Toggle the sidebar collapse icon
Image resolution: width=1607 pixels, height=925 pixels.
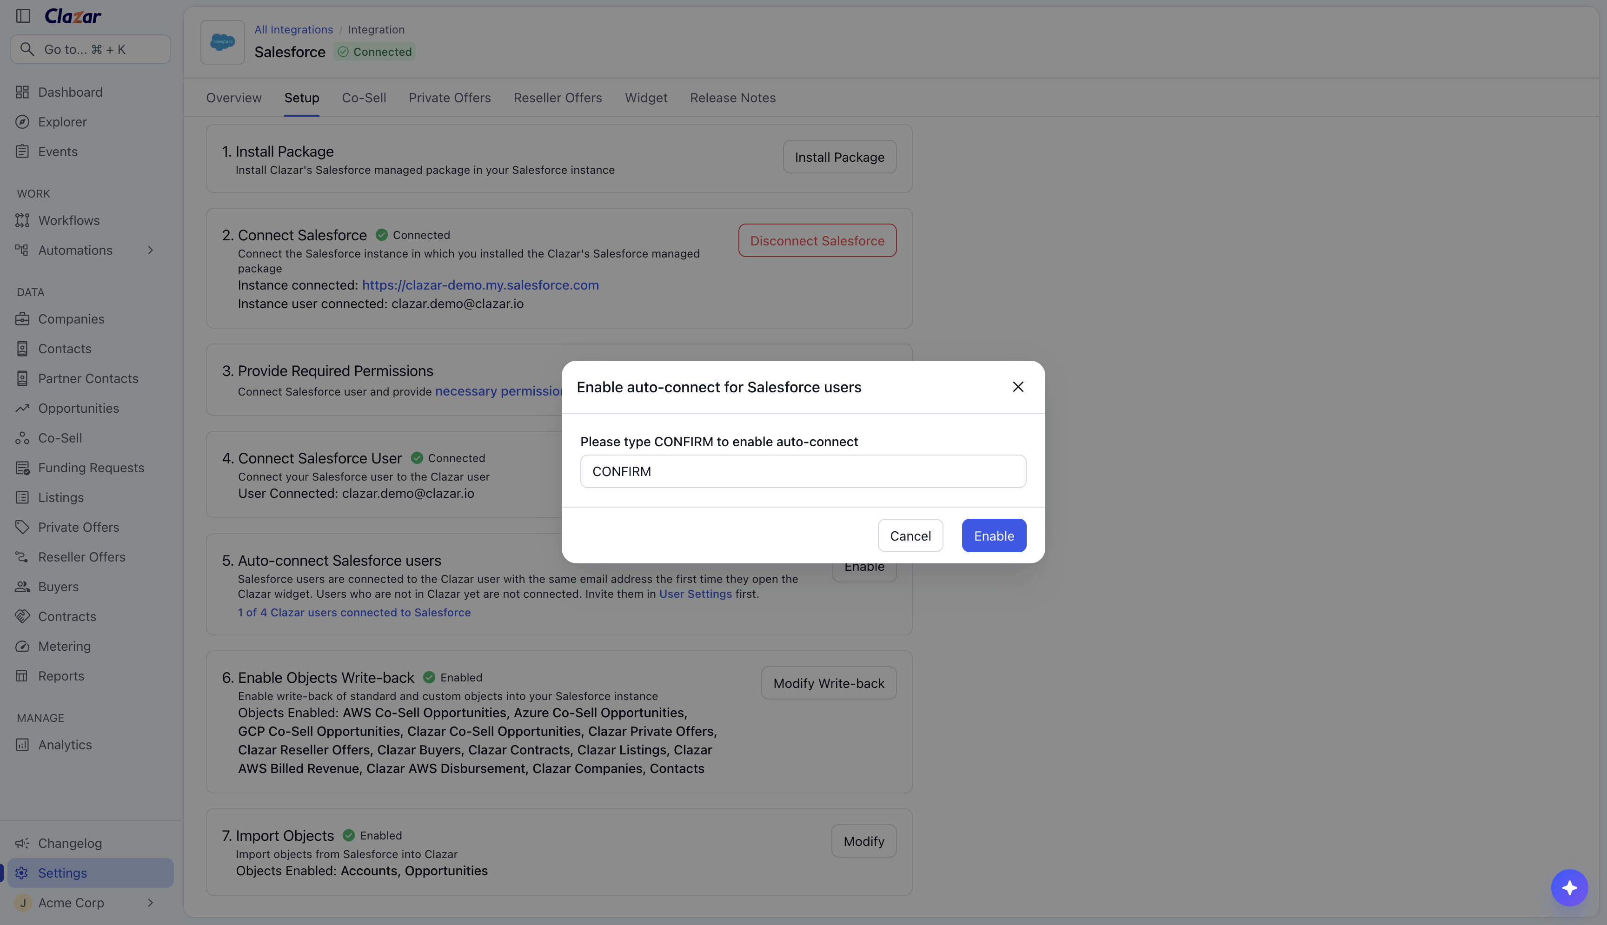click(24, 16)
